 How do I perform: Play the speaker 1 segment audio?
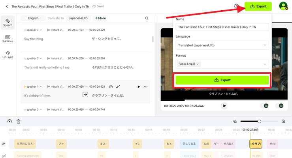coord(139,87)
